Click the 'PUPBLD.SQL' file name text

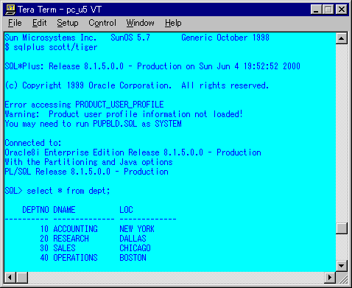click(115, 124)
